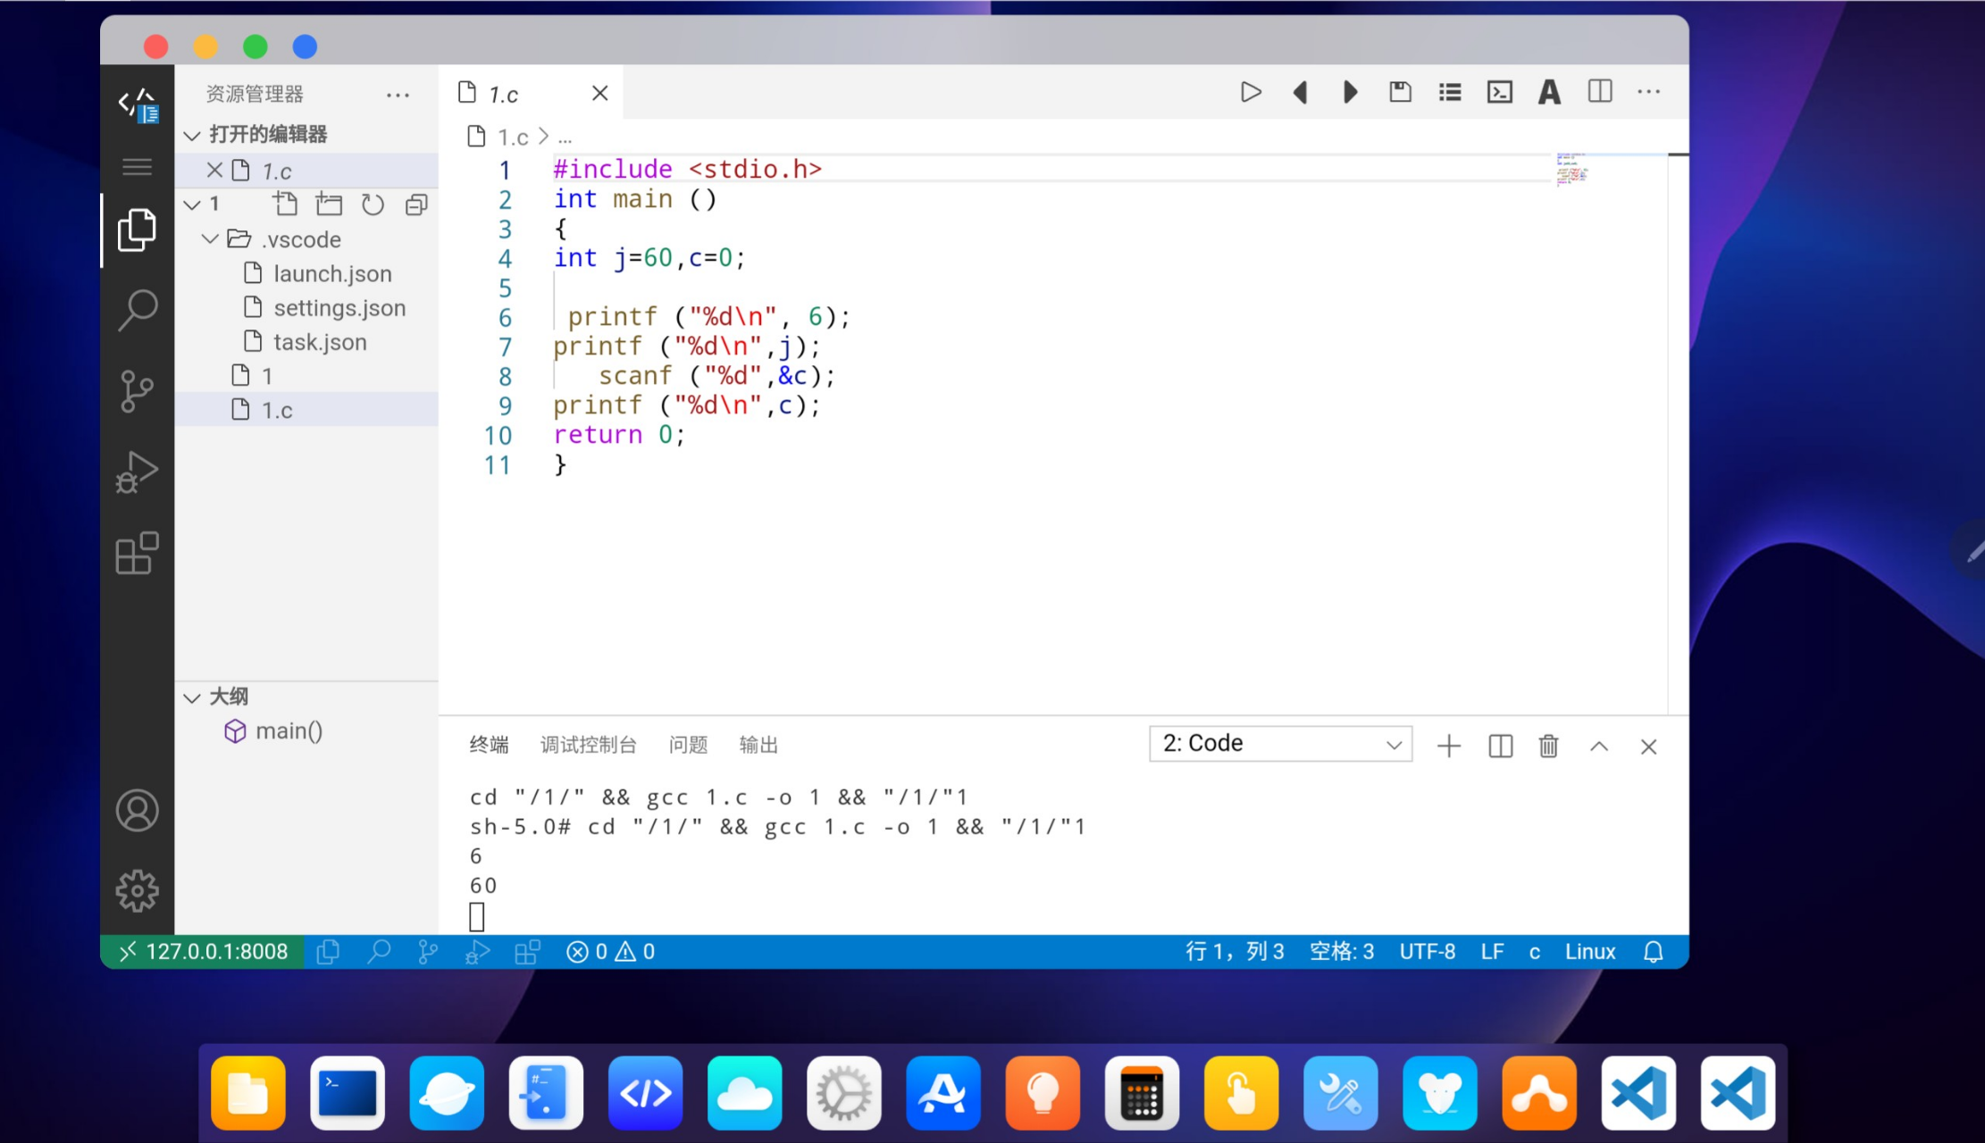
Task: Collapse all folders in explorer
Action: click(416, 204)
